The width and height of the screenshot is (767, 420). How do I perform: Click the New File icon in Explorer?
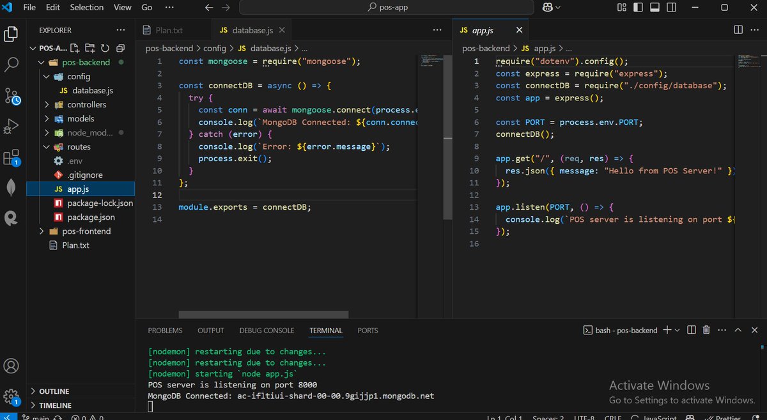click(x=75, y=48)
